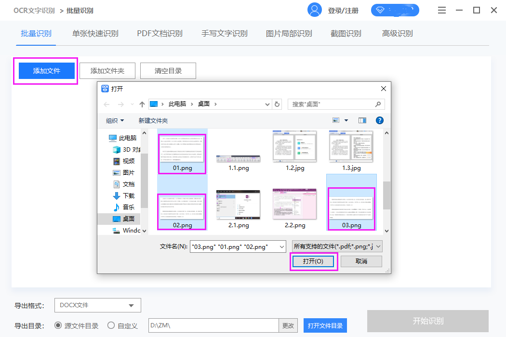Switch to 高级识别 tab

coord(397,34)
